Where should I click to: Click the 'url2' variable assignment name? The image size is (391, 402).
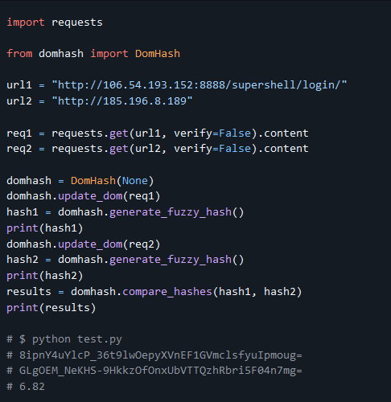click(19, 101)
